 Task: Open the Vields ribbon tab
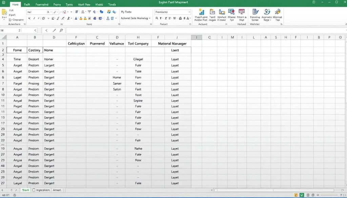click(99, 4)
